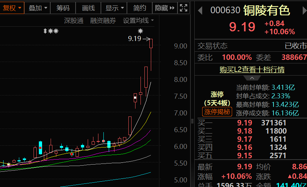Image resolution: width=307 pixels, height=187 pixels.
Task: Open the 叠加 dropdown menu
Action: coord(37,8)
